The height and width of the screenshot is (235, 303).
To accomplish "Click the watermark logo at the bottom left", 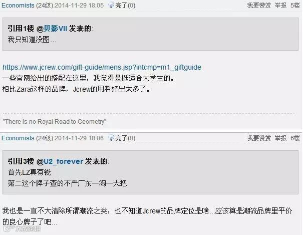I will click(x=22, y=229).
